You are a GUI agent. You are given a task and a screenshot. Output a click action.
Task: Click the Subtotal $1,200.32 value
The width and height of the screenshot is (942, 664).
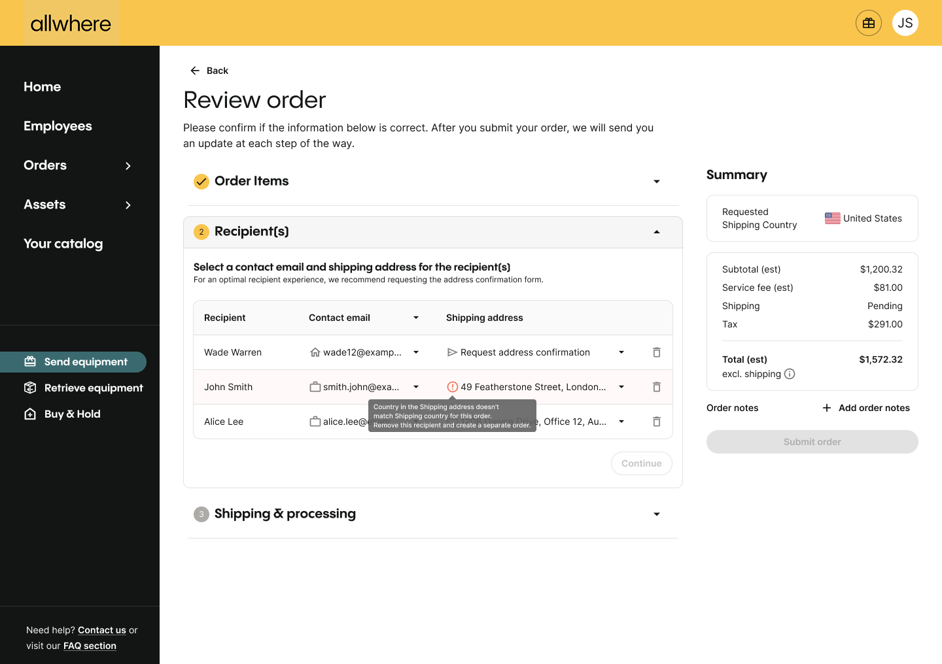[x=881, y=269]
